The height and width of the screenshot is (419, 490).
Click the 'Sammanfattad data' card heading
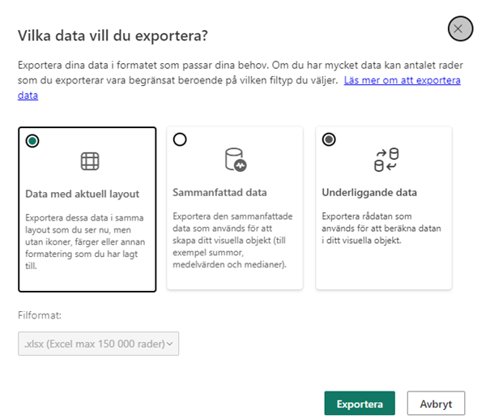tap(219, 192)
